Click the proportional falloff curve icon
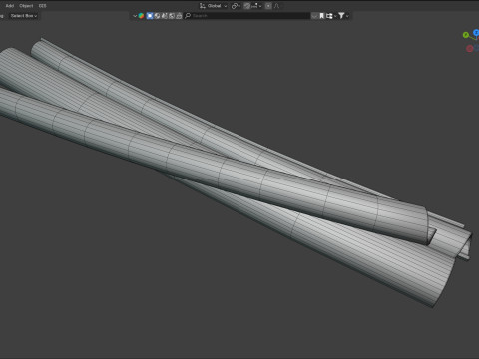 tap(276, 6)
